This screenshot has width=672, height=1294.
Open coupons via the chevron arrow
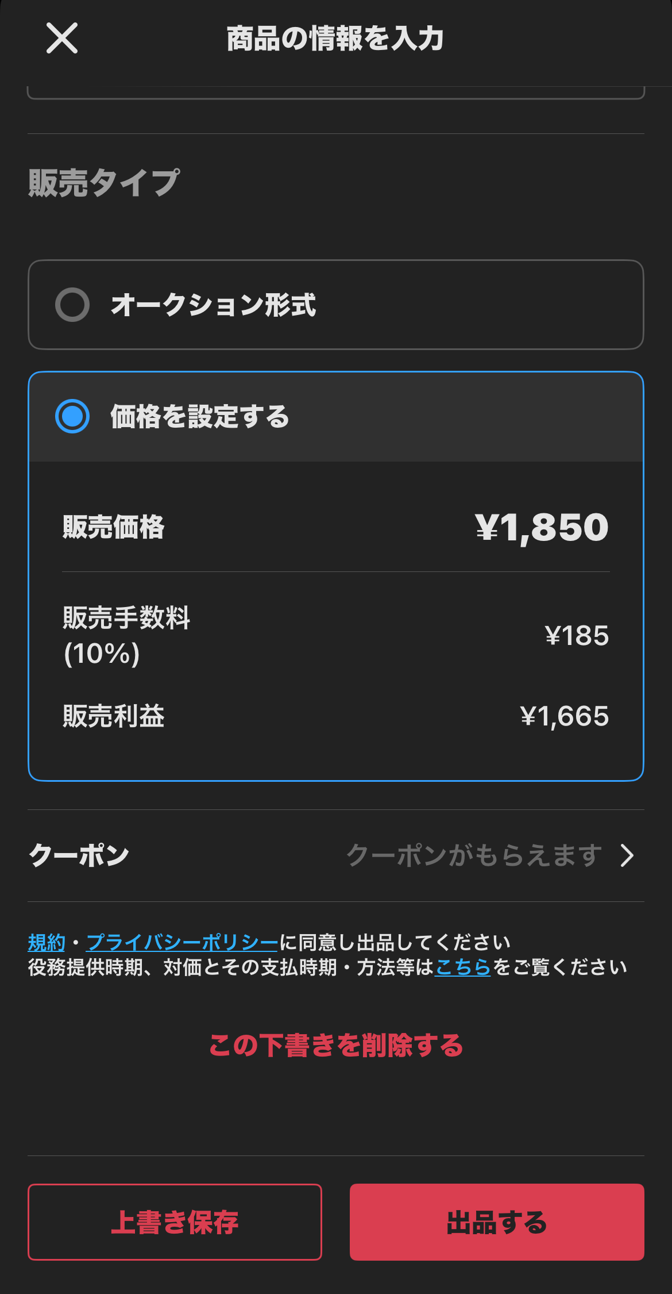(x=627, y=855)
